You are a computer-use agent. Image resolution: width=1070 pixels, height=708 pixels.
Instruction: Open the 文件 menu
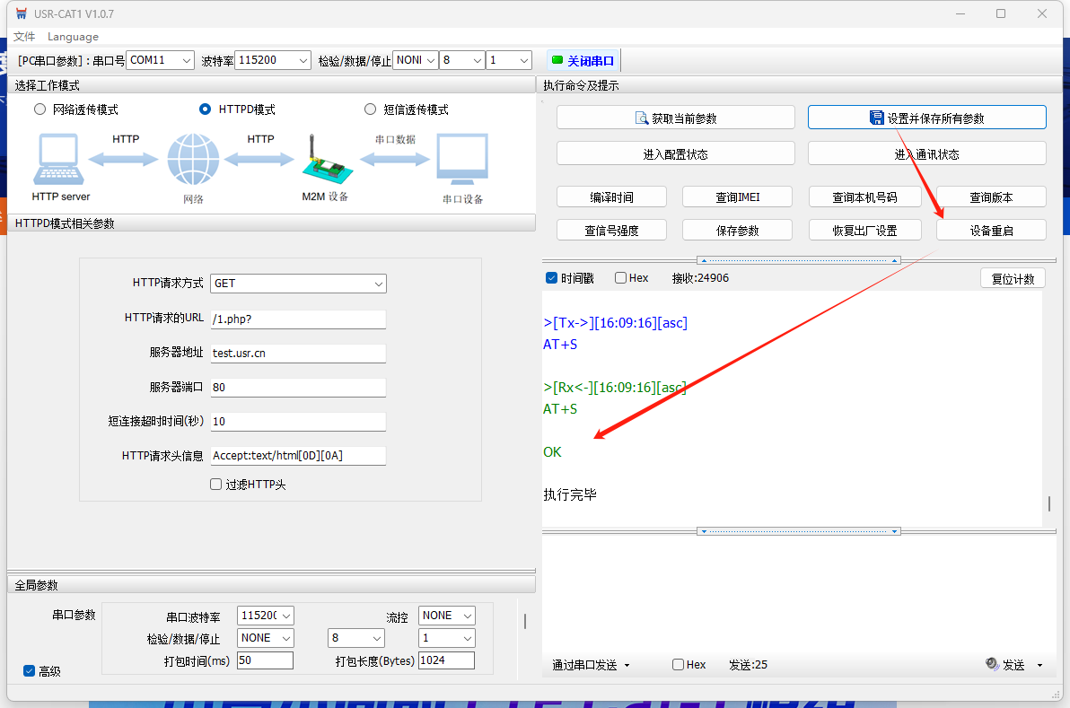tap(24, 37)
